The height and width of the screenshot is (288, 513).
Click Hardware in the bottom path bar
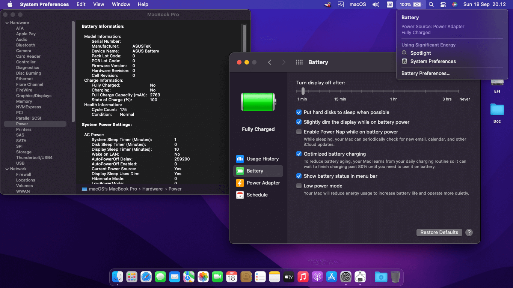coord(152,189)
